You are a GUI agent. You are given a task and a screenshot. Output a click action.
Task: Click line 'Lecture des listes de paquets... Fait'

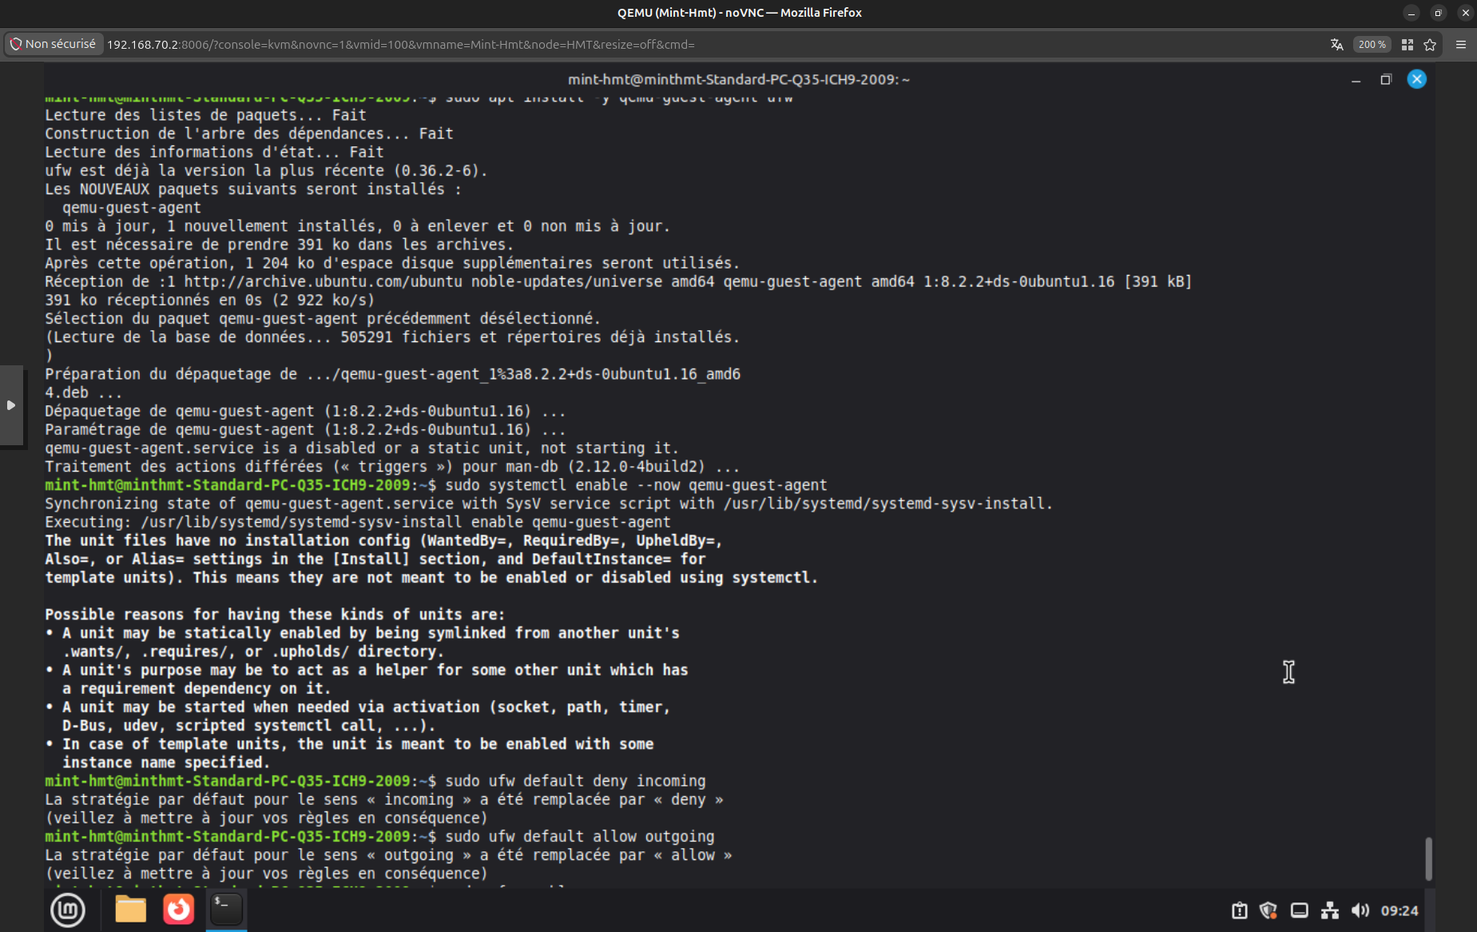205,115
